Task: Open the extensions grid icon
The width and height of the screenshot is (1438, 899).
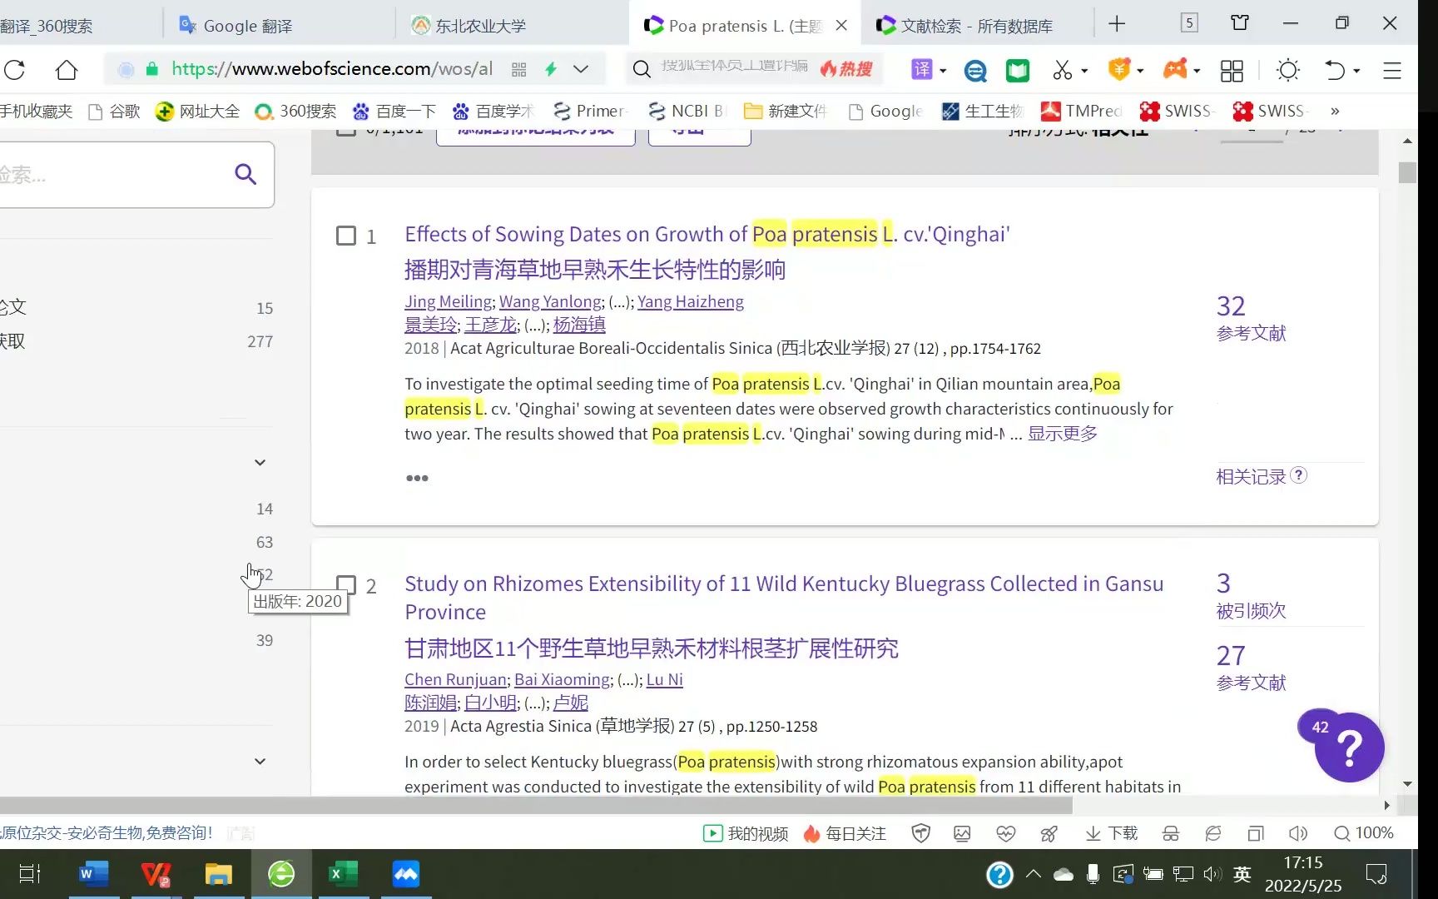Action: pyautogui.click(x=1232, y=71)
